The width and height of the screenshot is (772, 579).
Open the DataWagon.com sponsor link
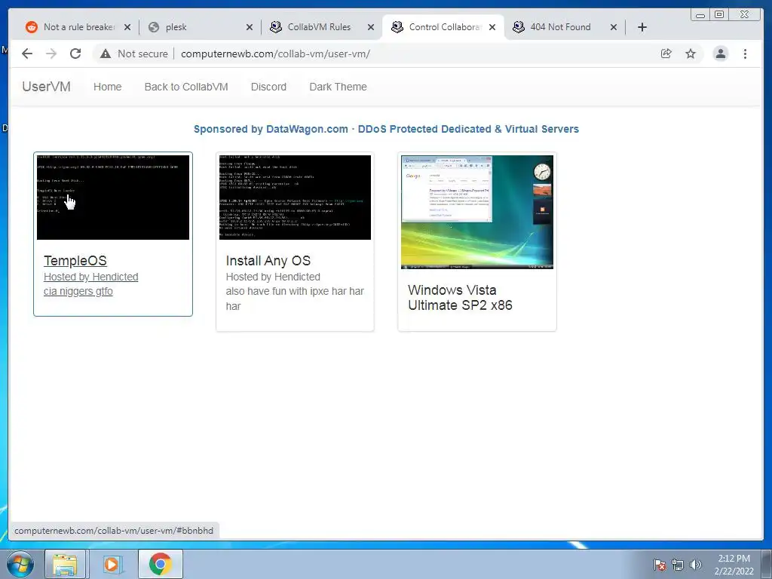pos(386,129)
